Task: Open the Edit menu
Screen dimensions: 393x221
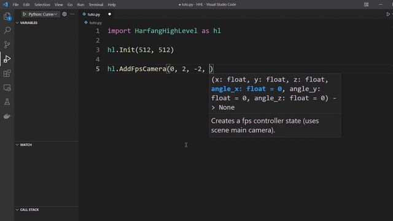Action: point(26,4)
